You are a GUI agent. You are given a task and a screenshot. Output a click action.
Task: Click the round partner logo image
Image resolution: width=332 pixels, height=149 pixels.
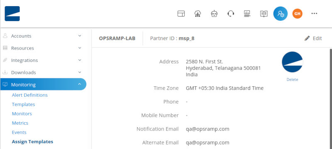click(292, 62)
